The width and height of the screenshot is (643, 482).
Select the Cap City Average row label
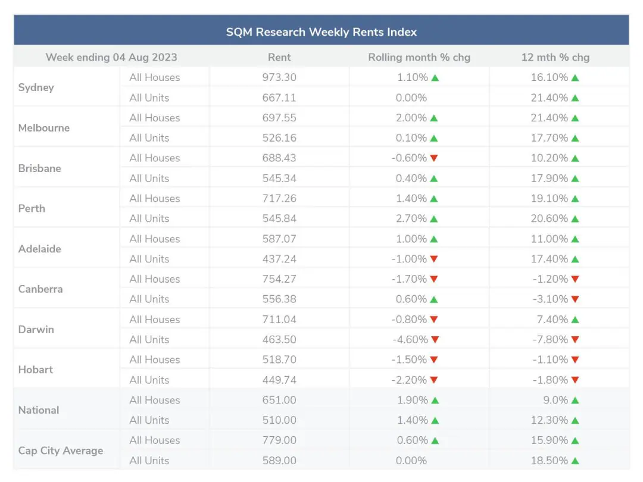61,451
